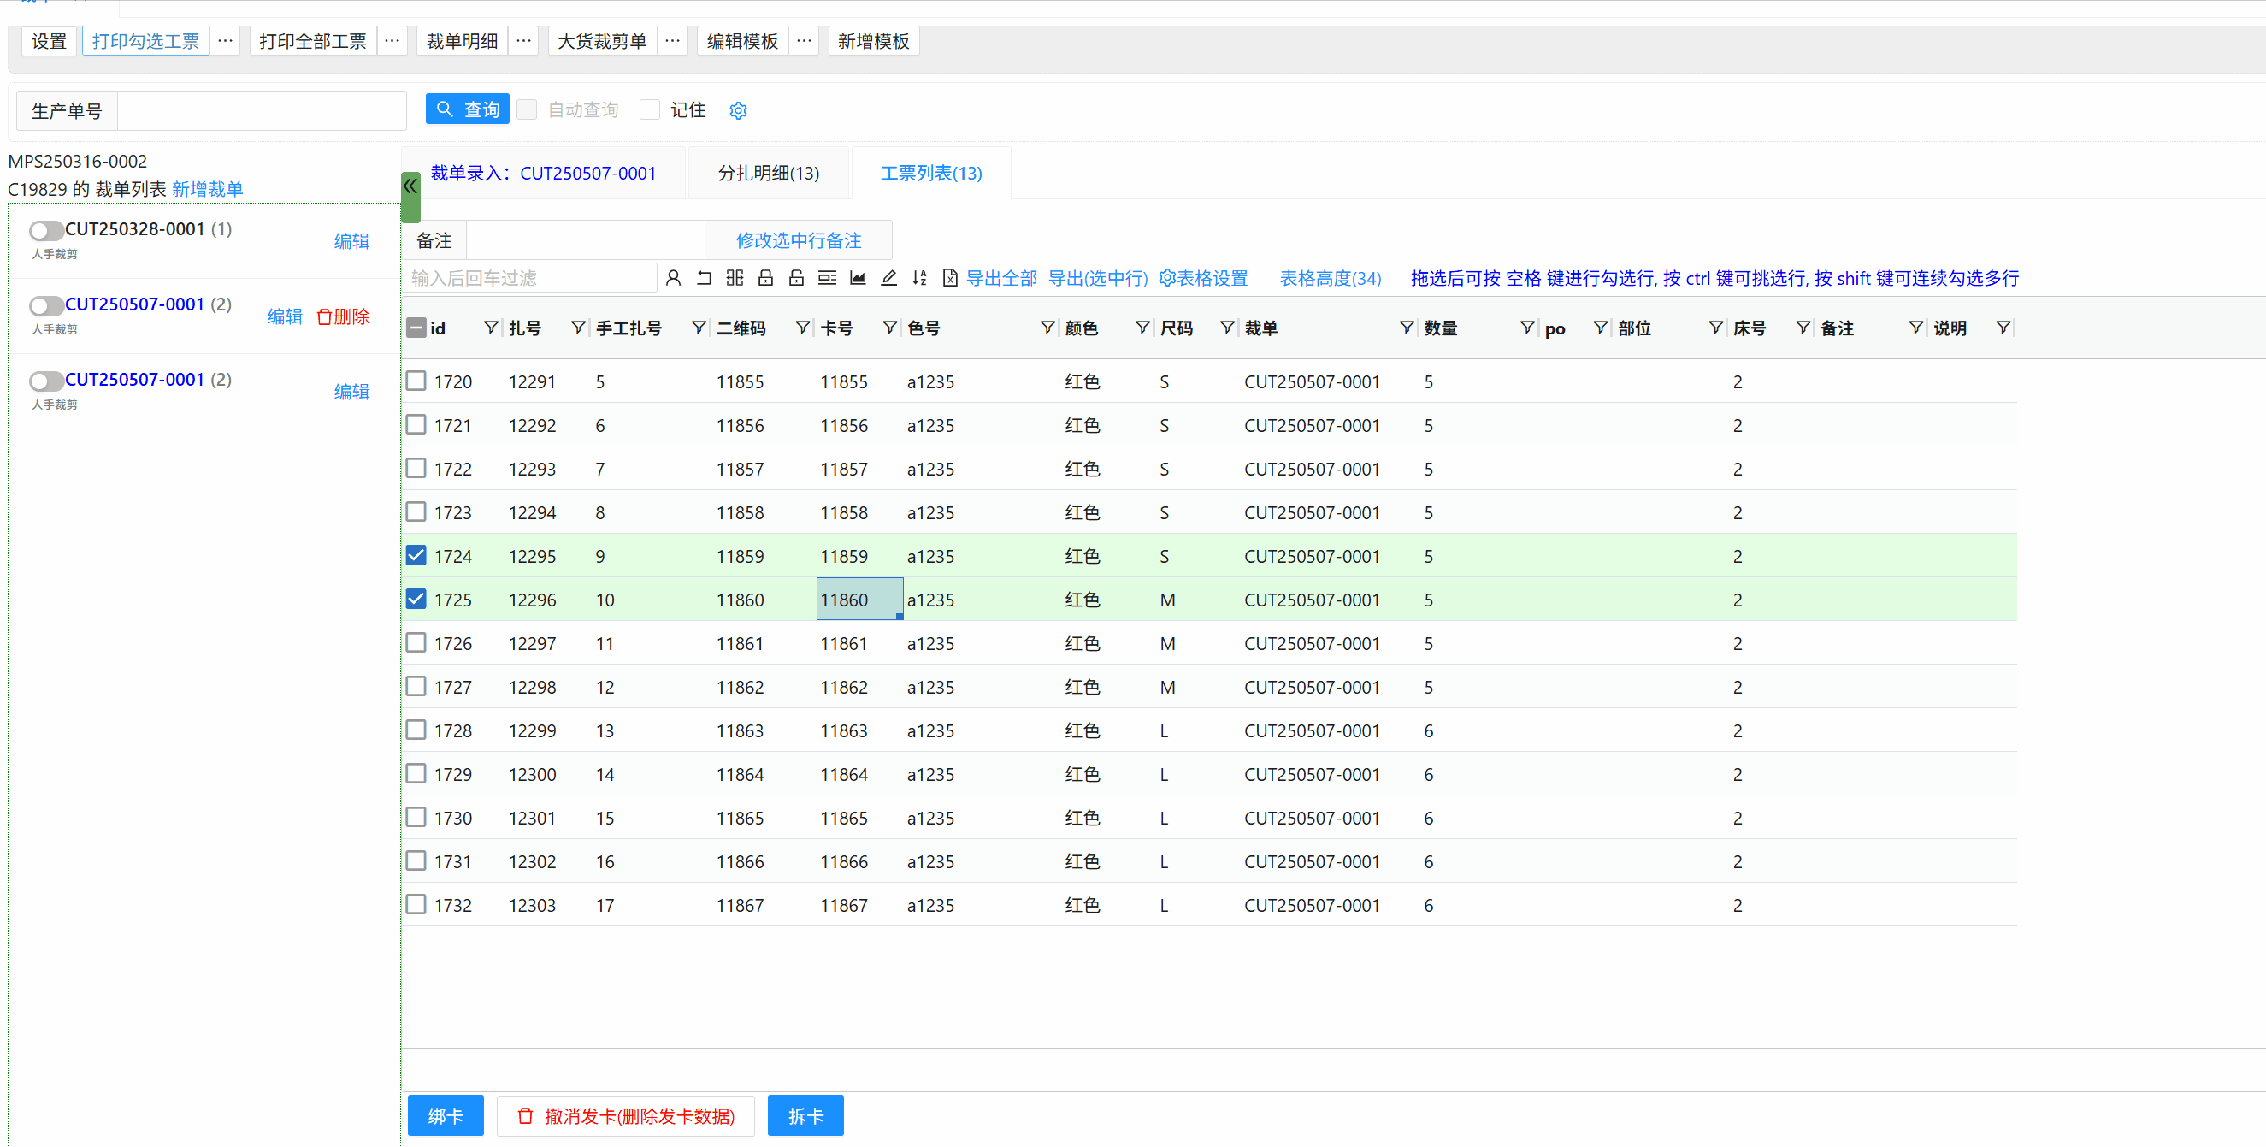
Task: Click the user/person icon in the table toolbar
Action: (x=673, y=278)
